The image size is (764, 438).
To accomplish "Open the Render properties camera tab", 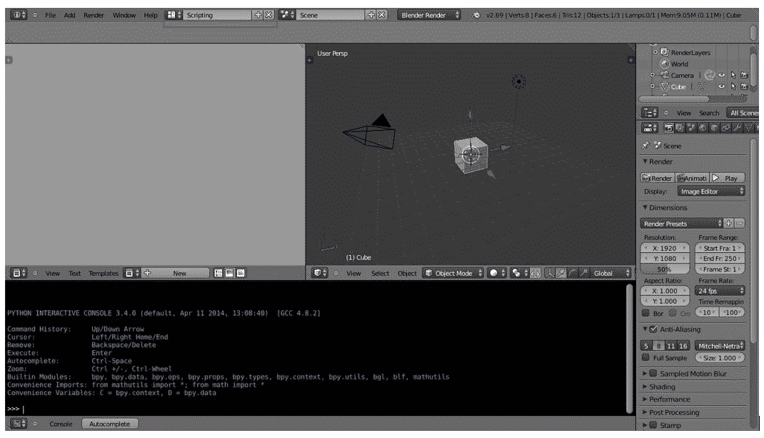I will (x=670, y=128).
